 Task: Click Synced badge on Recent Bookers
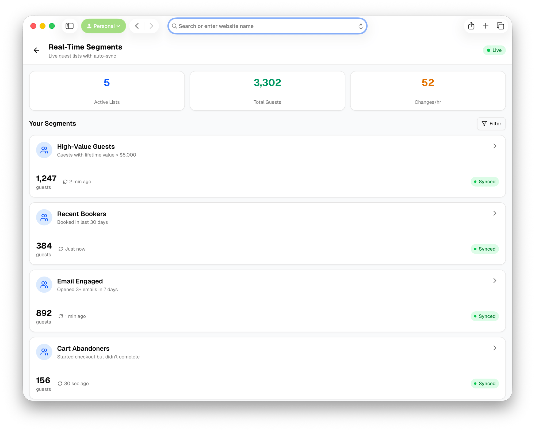tap(484, 249)
